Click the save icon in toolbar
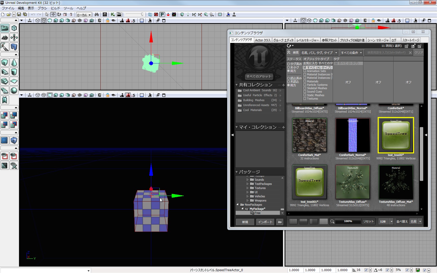Image resolution: width=437 pixels, height=273 pixels. [19, 15]
